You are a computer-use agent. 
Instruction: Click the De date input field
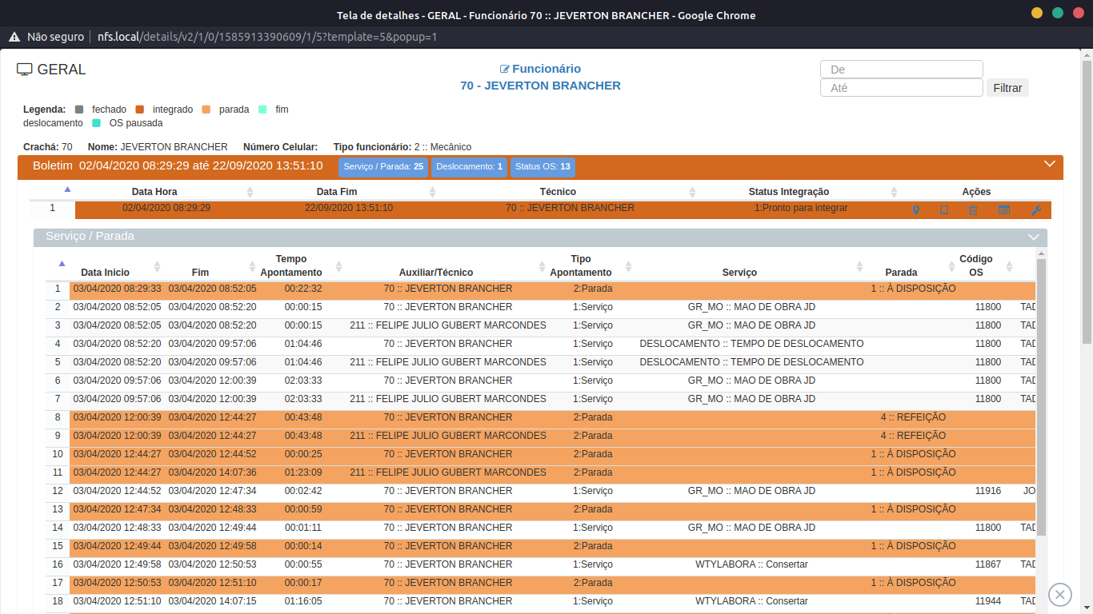pos(901,70)
